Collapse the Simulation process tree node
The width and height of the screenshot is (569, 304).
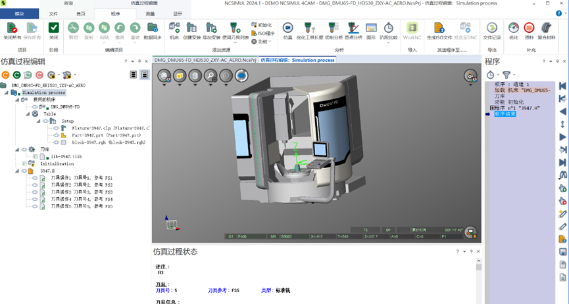pyautogui.click(x=6, y=93)
